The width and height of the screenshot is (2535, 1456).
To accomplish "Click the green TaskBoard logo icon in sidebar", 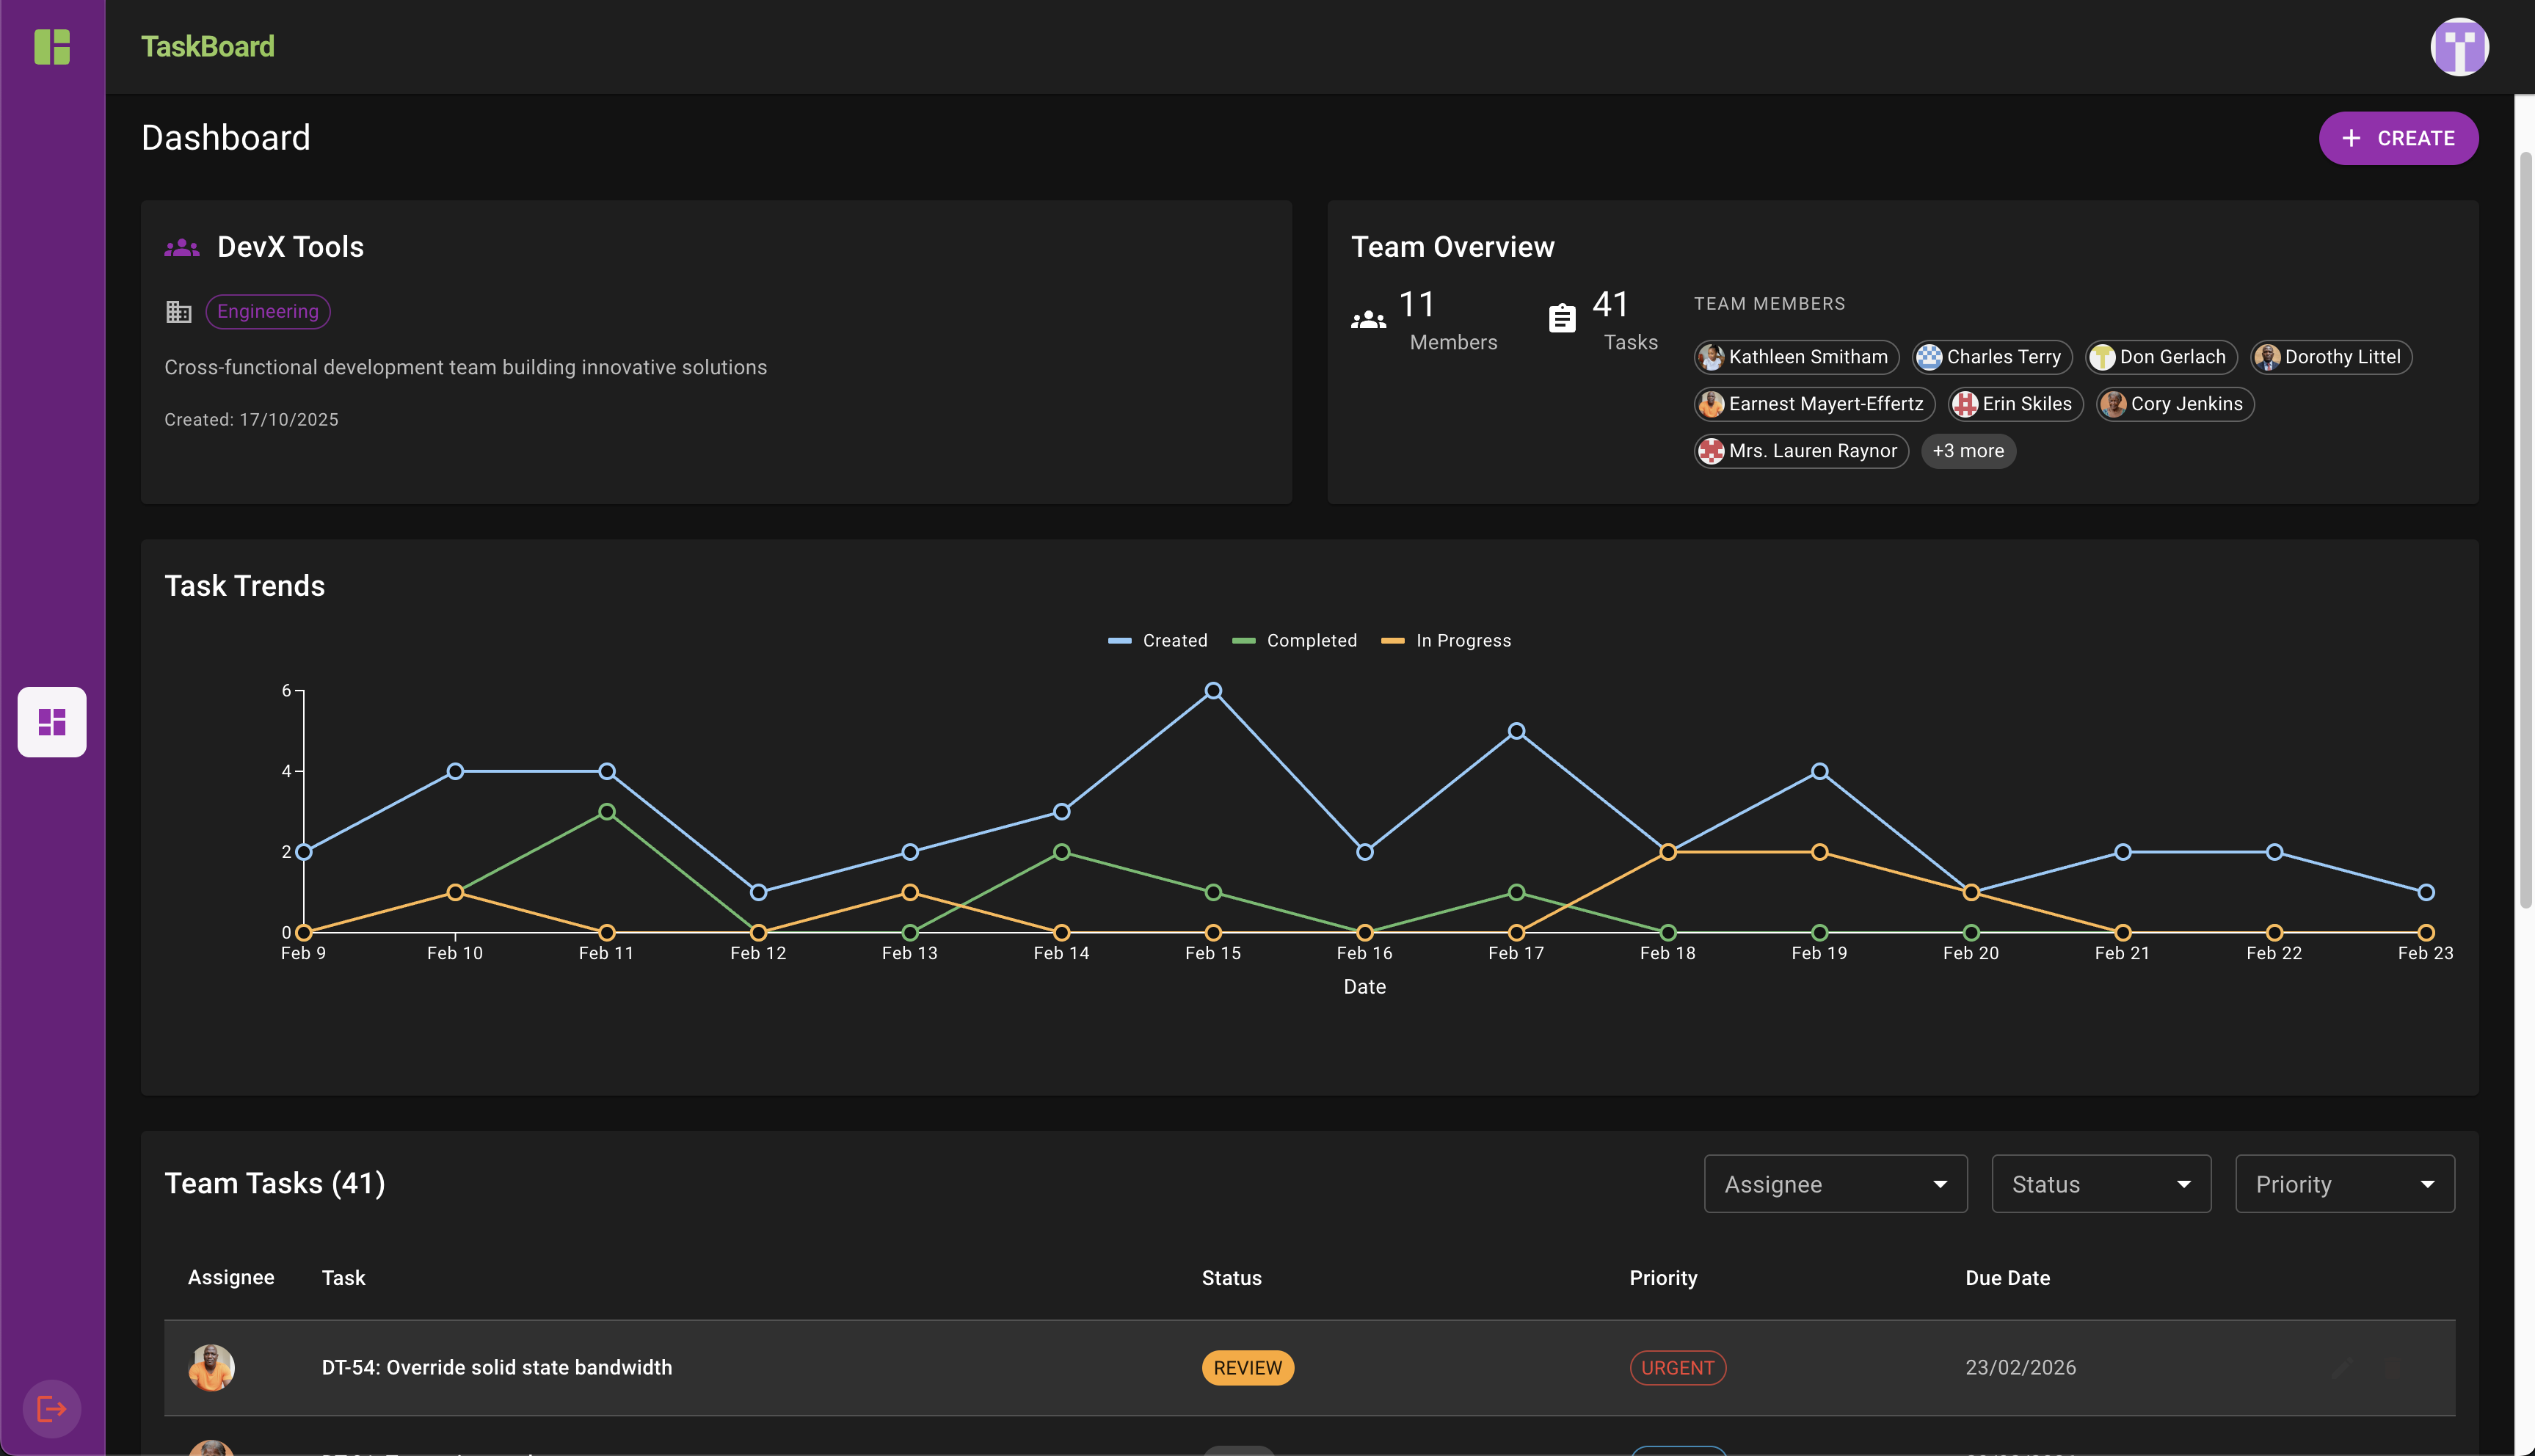I will click(52, 47).
